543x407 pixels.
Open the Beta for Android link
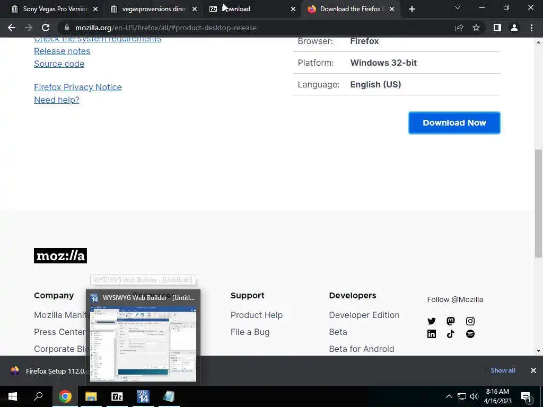pyautogui.click(x=362, y=349)
